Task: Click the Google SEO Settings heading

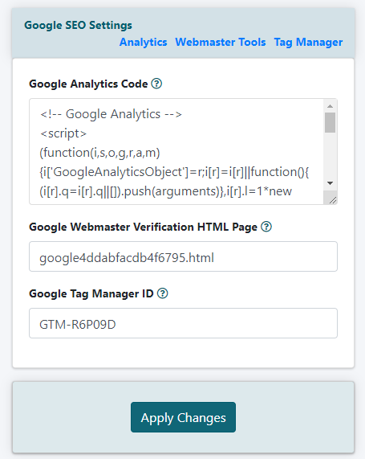Action: point(78,25)
